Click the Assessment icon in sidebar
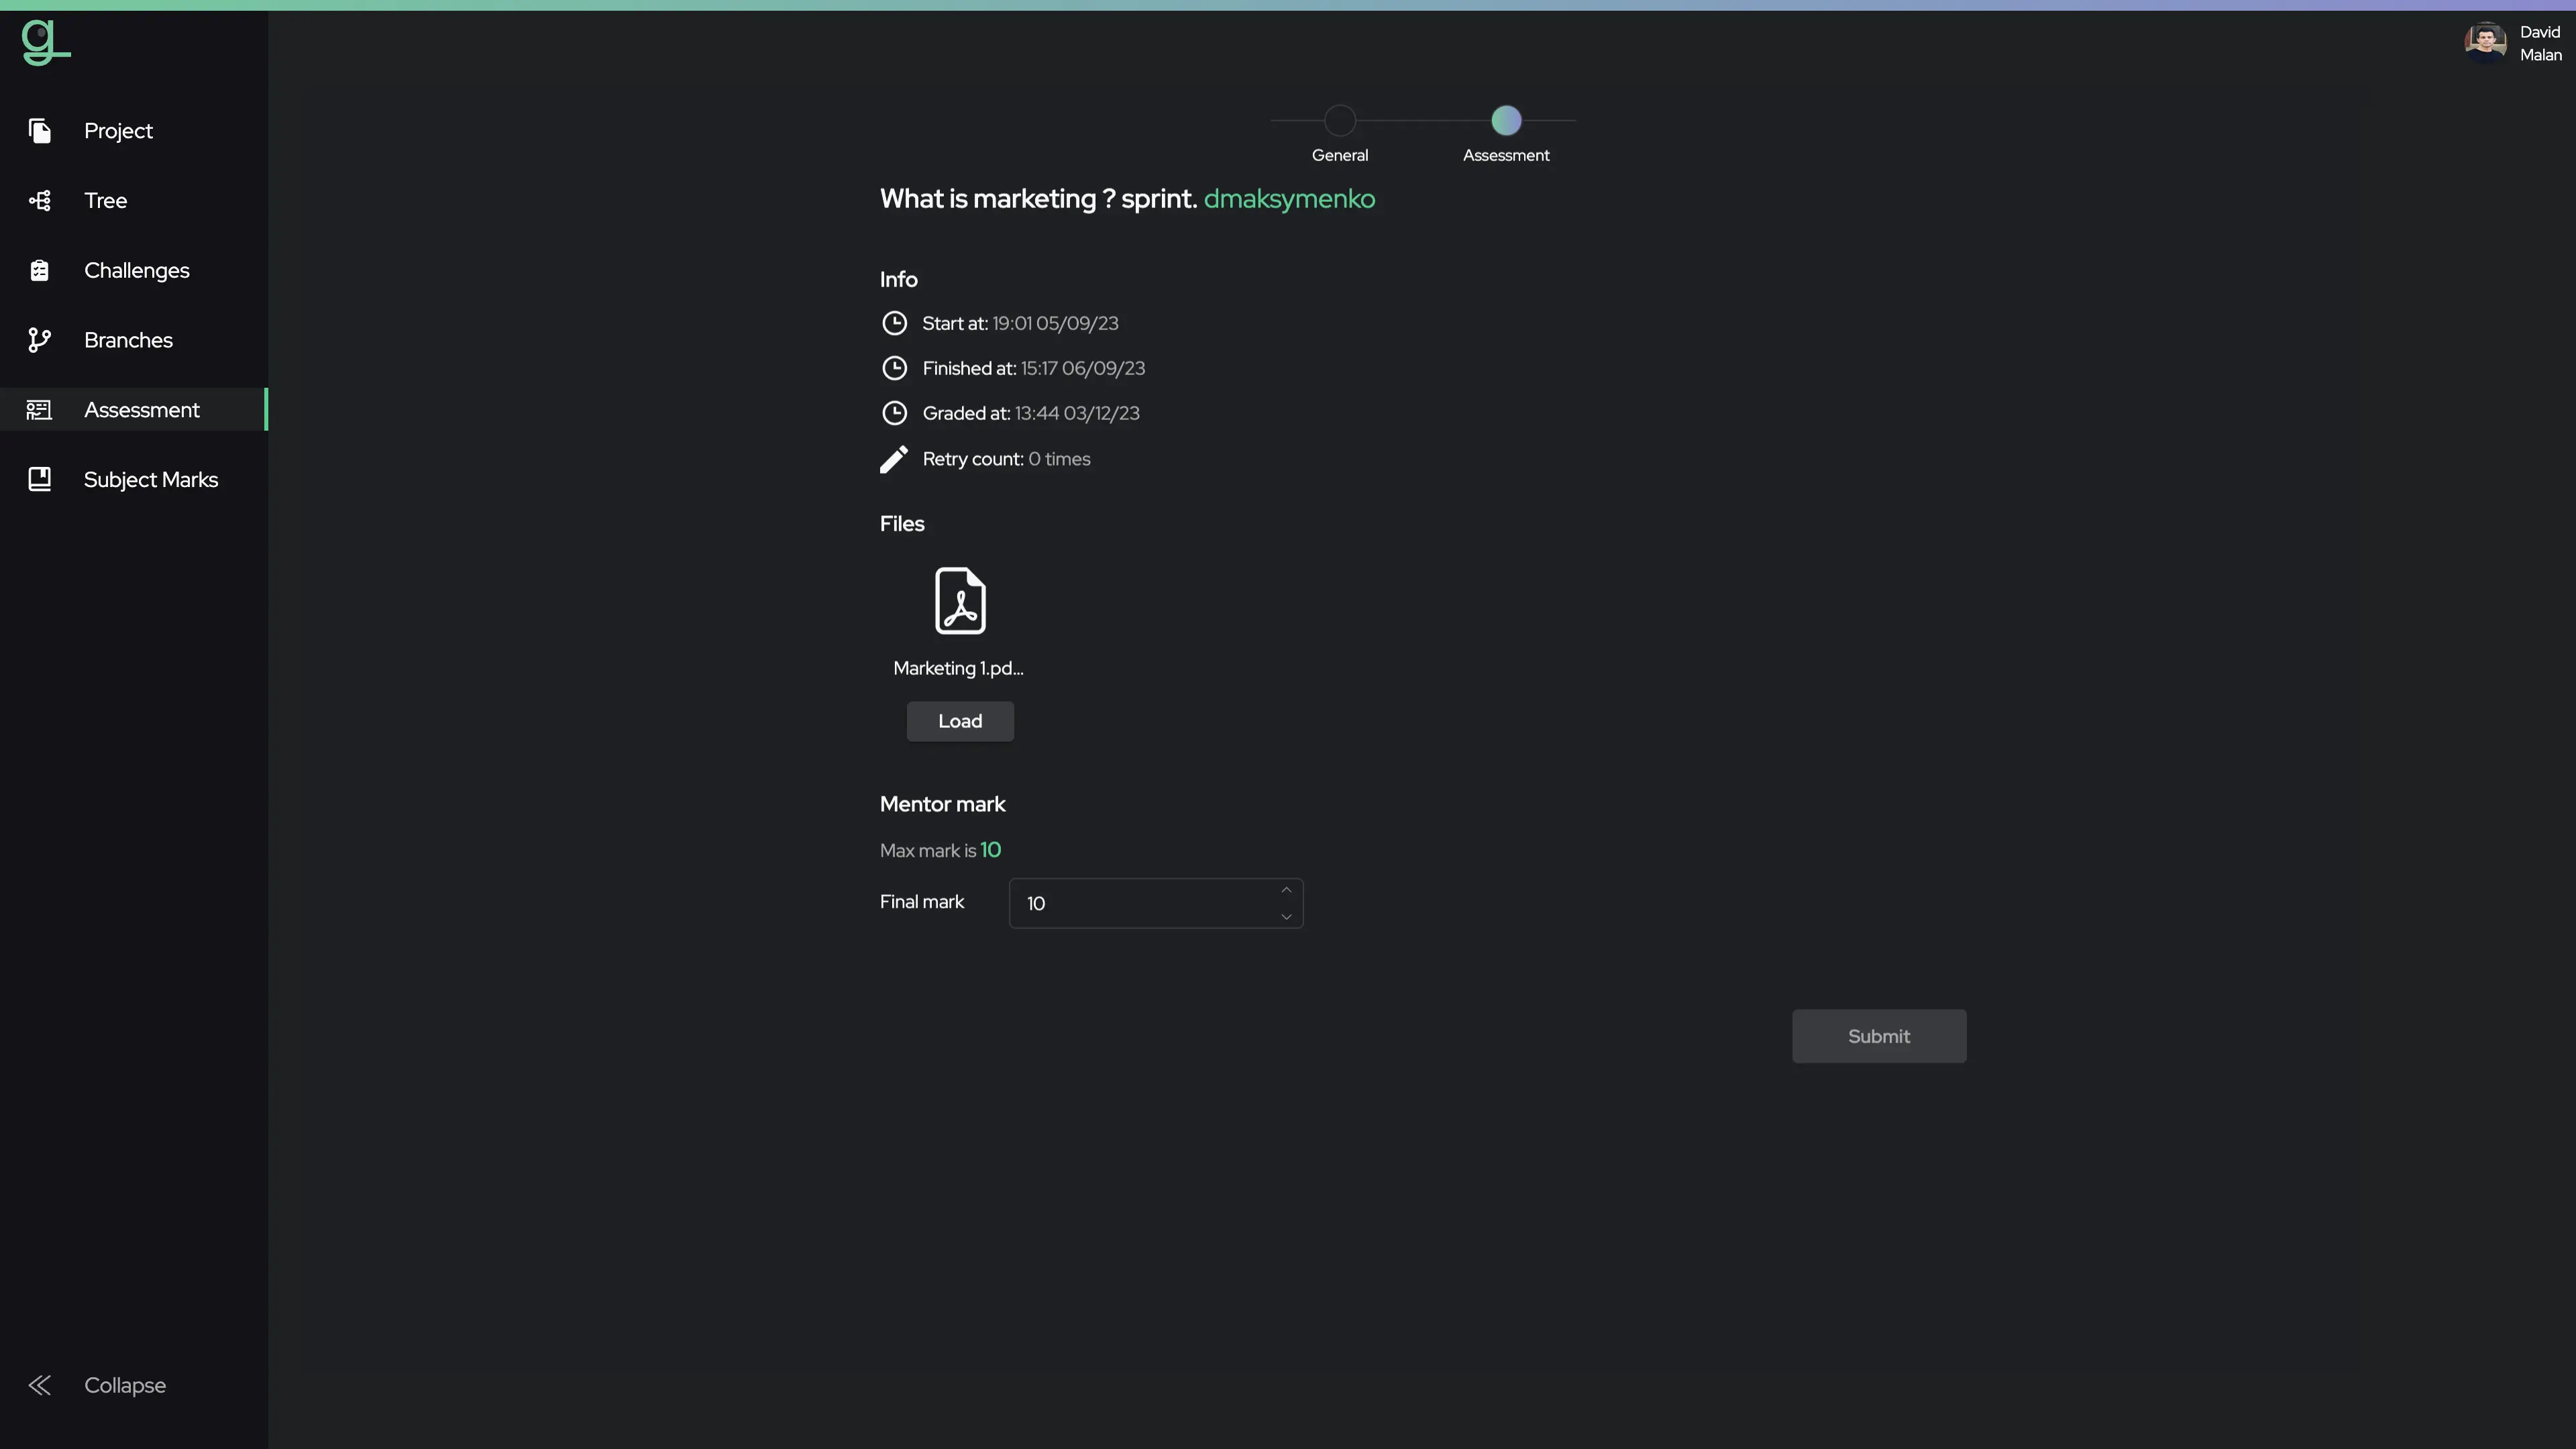2576x1449 pixels. coord(39,409)
